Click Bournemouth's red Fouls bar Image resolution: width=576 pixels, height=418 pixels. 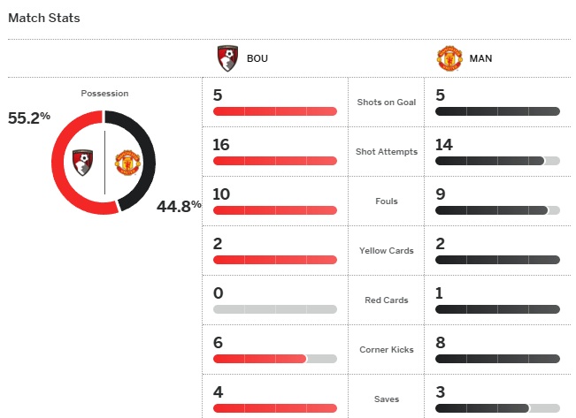[x=274, y=210]
